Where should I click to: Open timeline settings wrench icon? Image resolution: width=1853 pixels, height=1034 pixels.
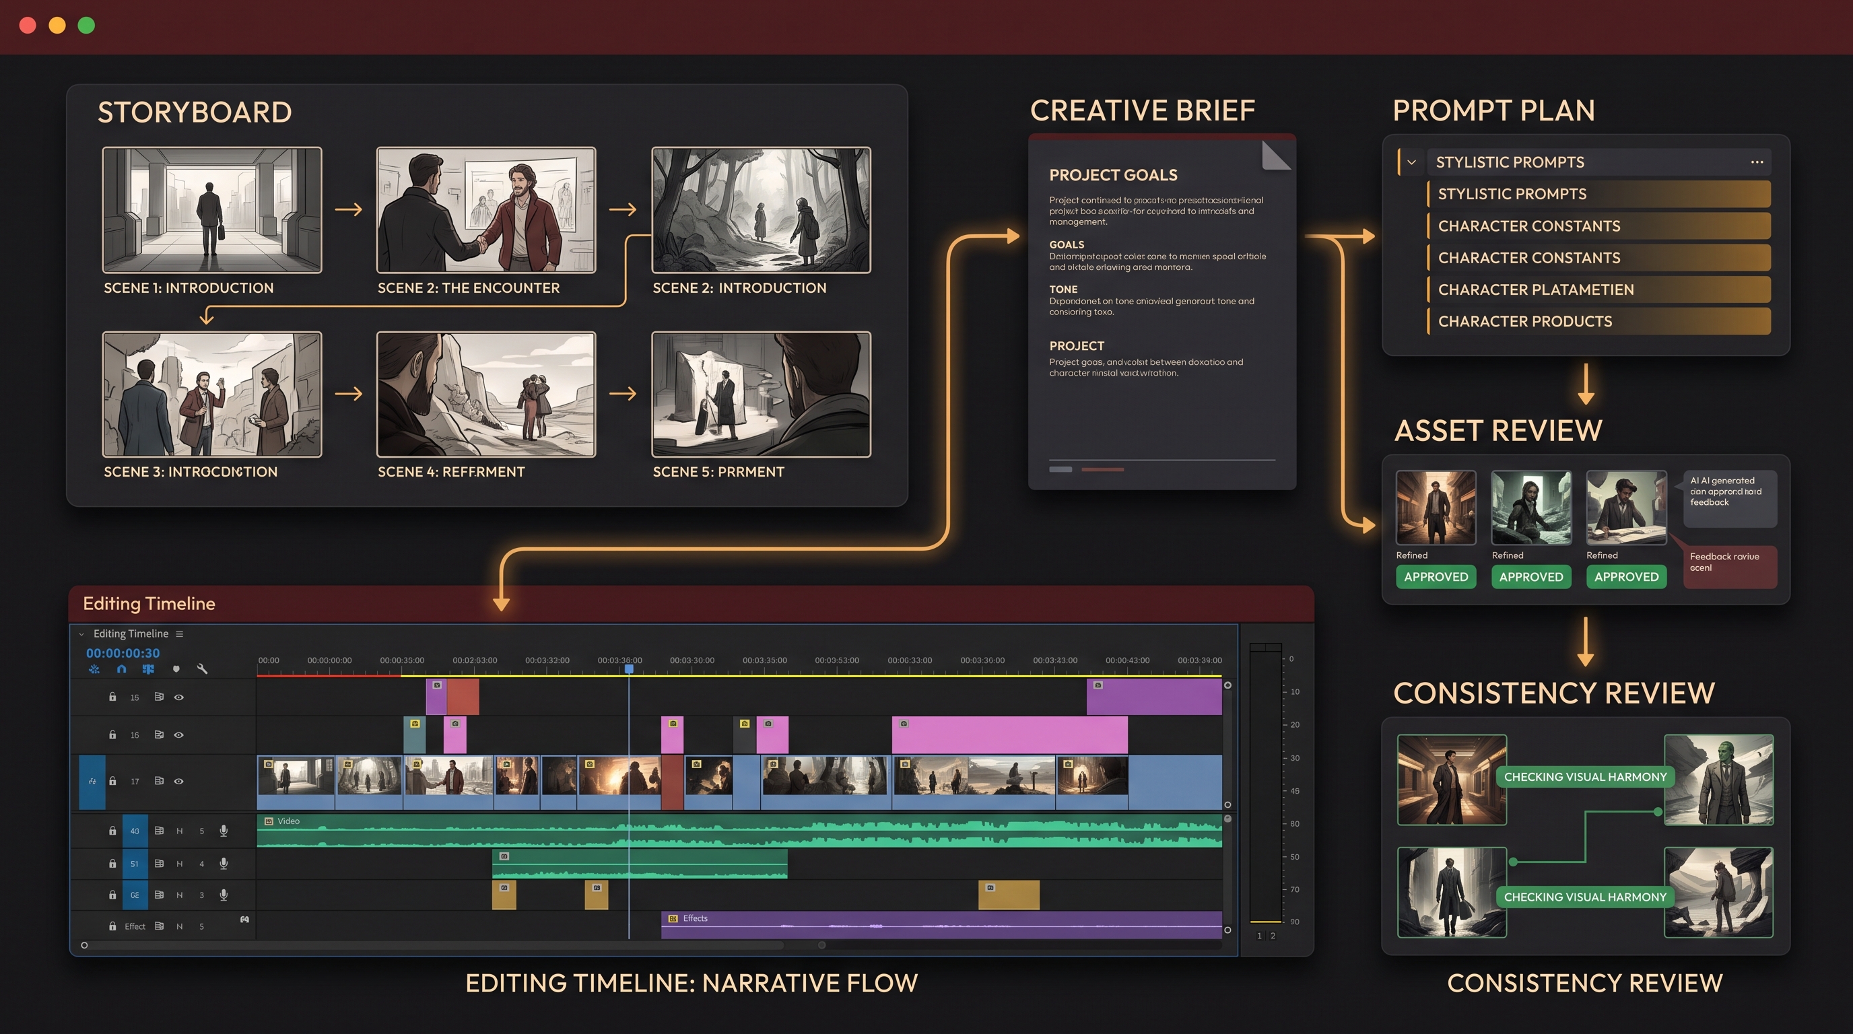point(202,668)
